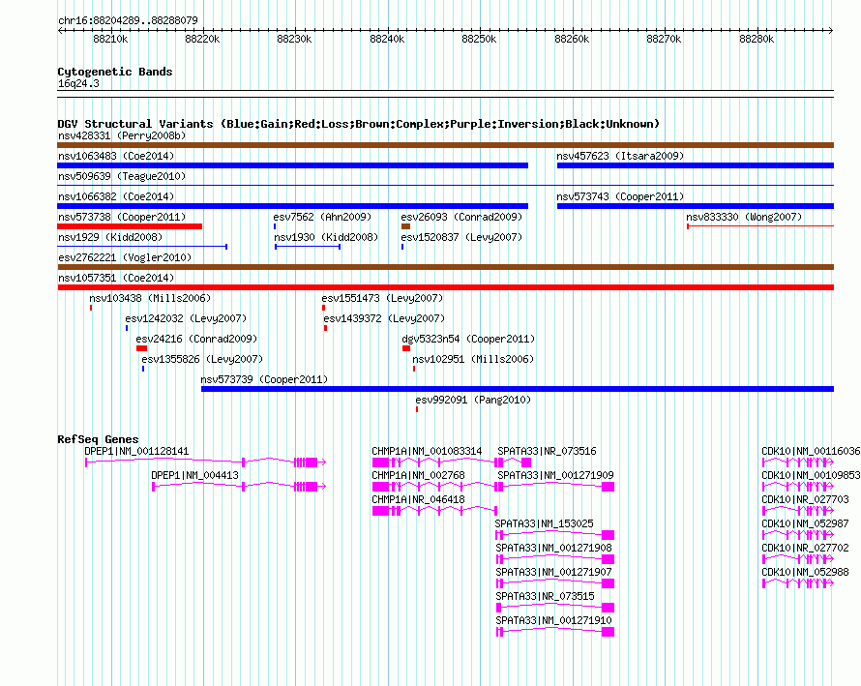Click the esv1242032 (Levy2007) label
Image resolution: width=861 pixels, height=686 pixels.
[x=186, y=318]
